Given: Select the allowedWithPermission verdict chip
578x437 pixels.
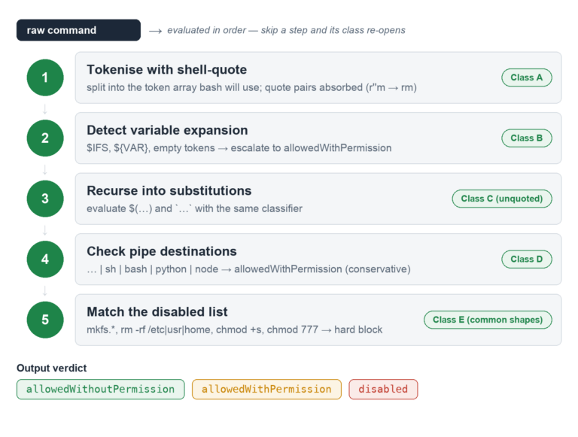Looking at the screenshot, I should [266, 389].
